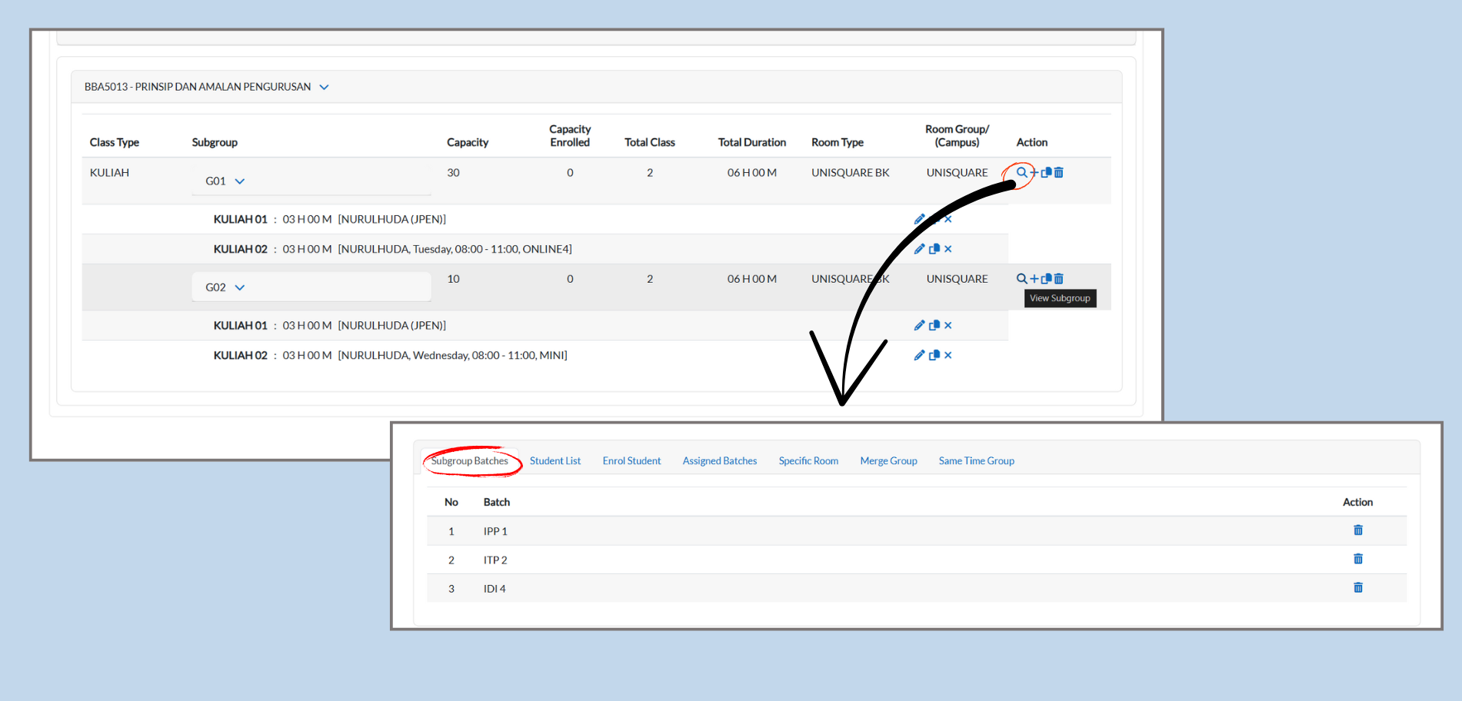Click the plus icon in the G02 row

[1034, 278]
